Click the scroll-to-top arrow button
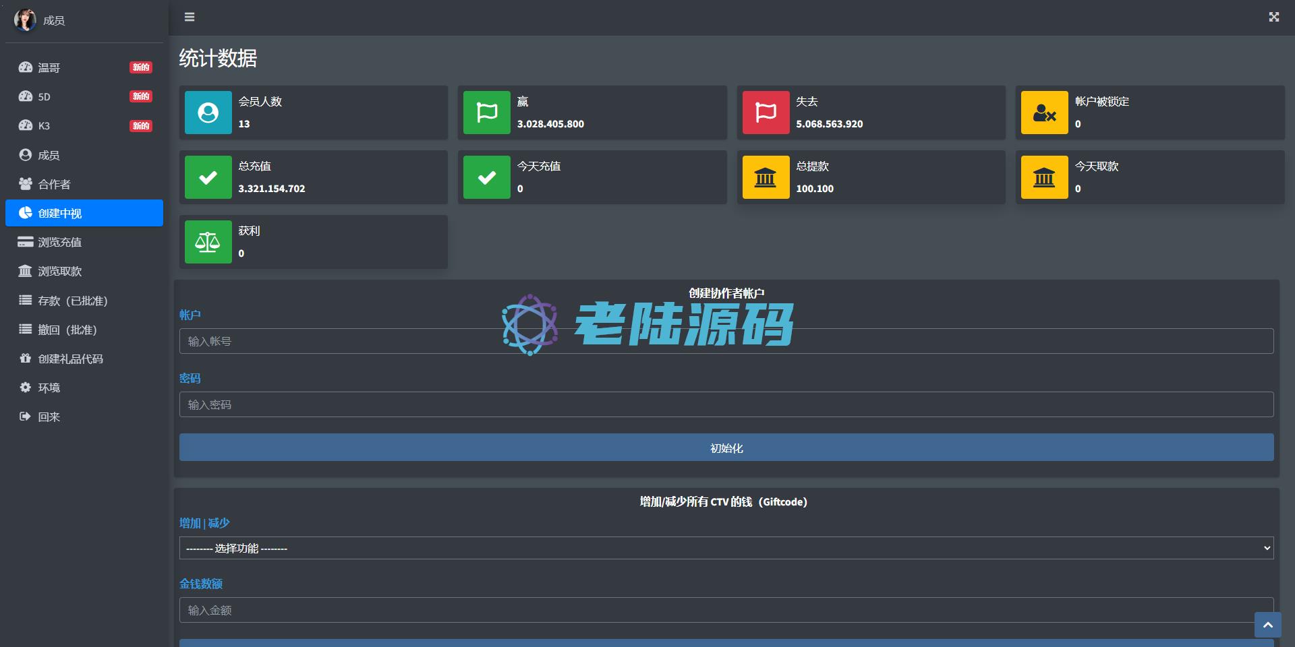The image size is (1295, 647). 1267,625
